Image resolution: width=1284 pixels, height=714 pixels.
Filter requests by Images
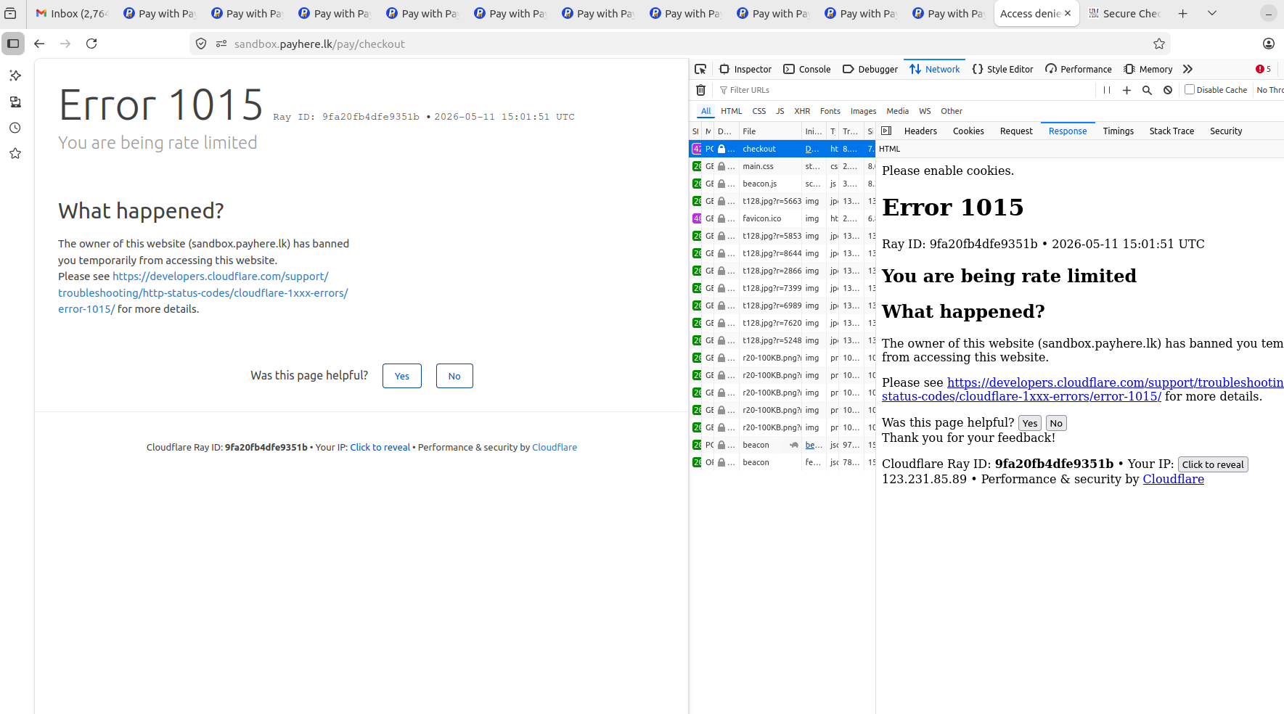[x=863, y=111]
